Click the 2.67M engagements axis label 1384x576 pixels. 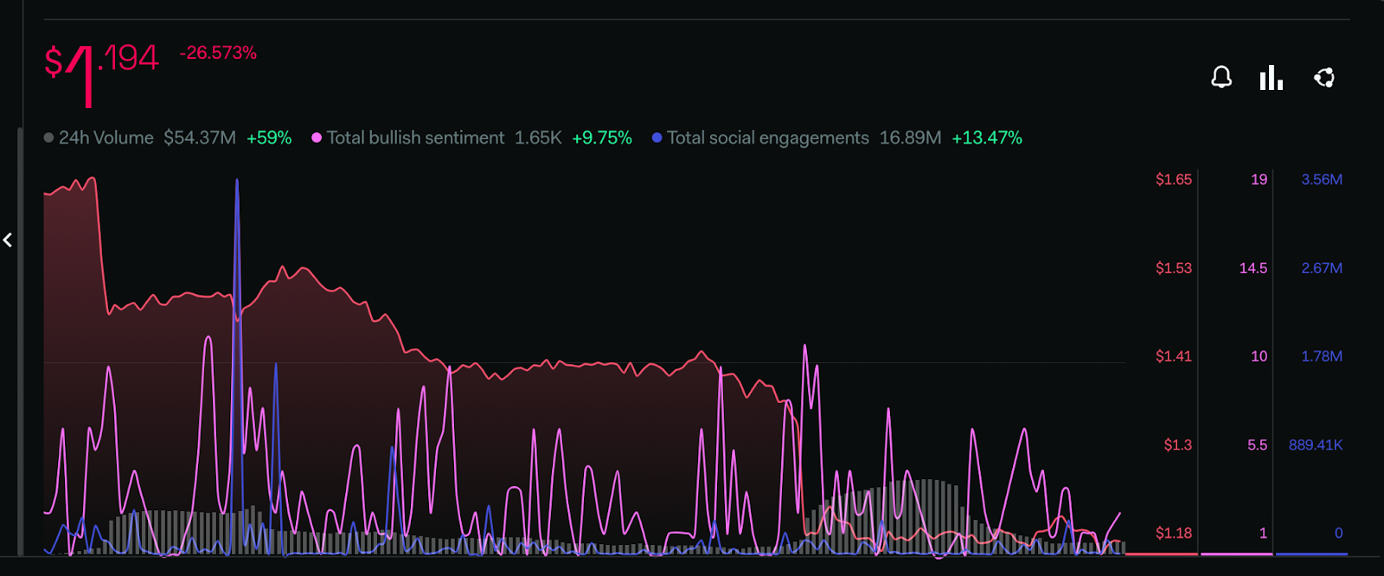tap(1322, 268)
